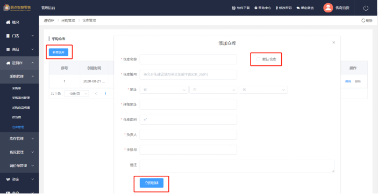
Task: Click the question mark icon for 帮助中心
Action: point(256,8)
